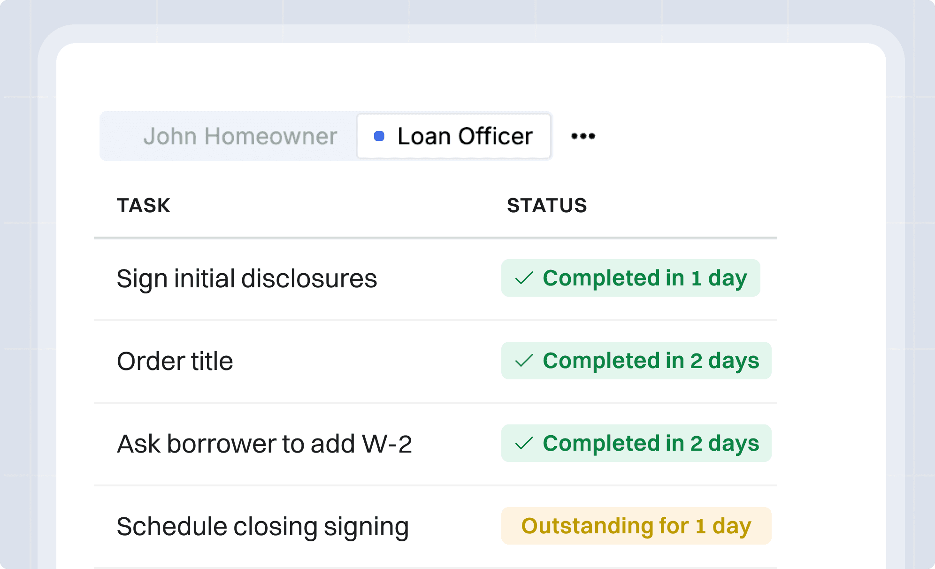Viewport: 935px width, 569px height.
Task: Select the Ask borrower to add W-2 task
Action: click(265, 443)
